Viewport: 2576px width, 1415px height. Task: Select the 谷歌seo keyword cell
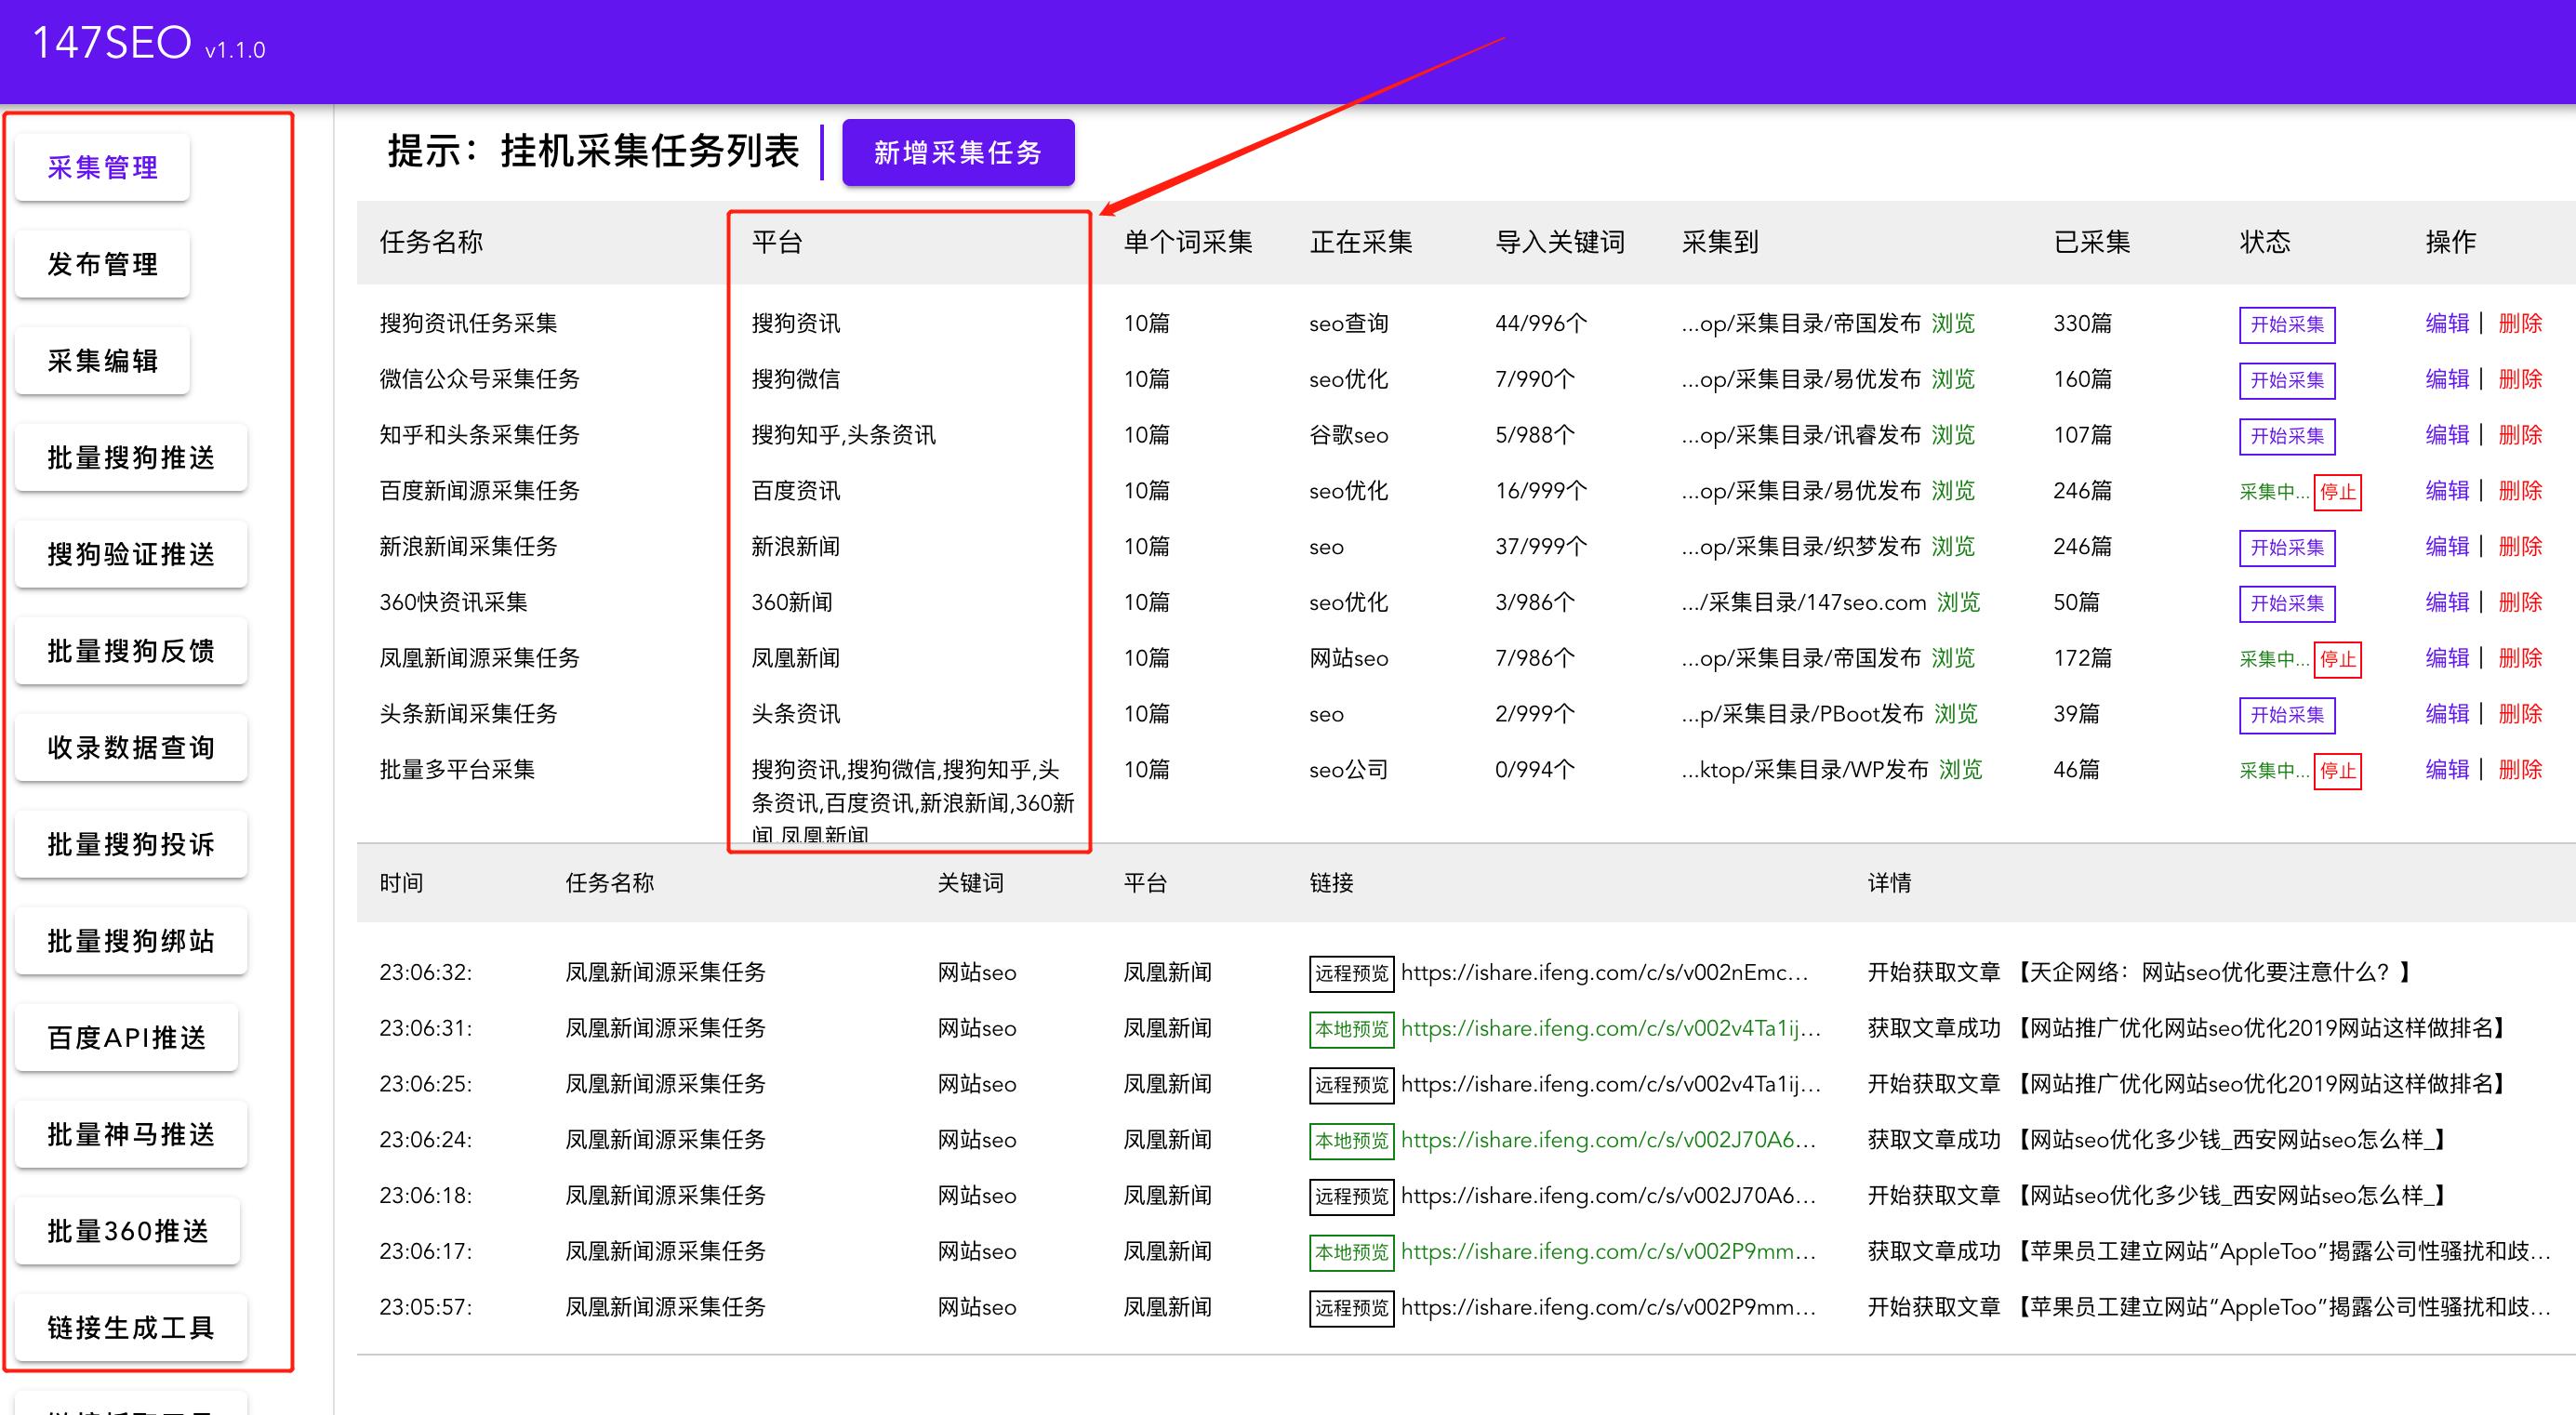pos(1349,435)
